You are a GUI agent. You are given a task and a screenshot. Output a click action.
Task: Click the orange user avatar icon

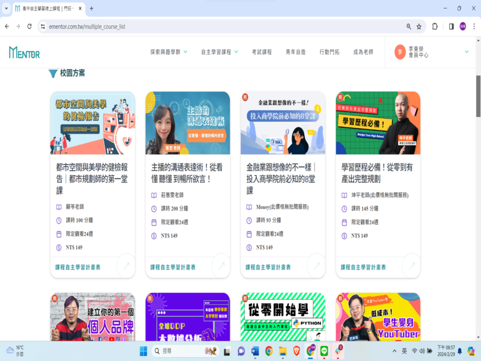[x=400, y=52]
